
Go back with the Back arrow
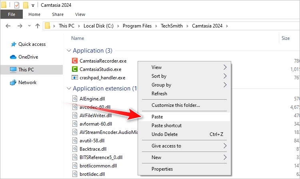pos(9,26)
